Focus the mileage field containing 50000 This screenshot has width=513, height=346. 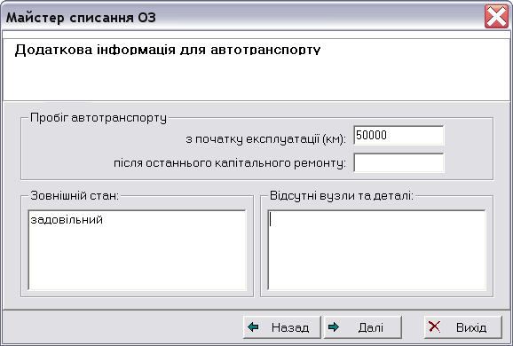399,135
